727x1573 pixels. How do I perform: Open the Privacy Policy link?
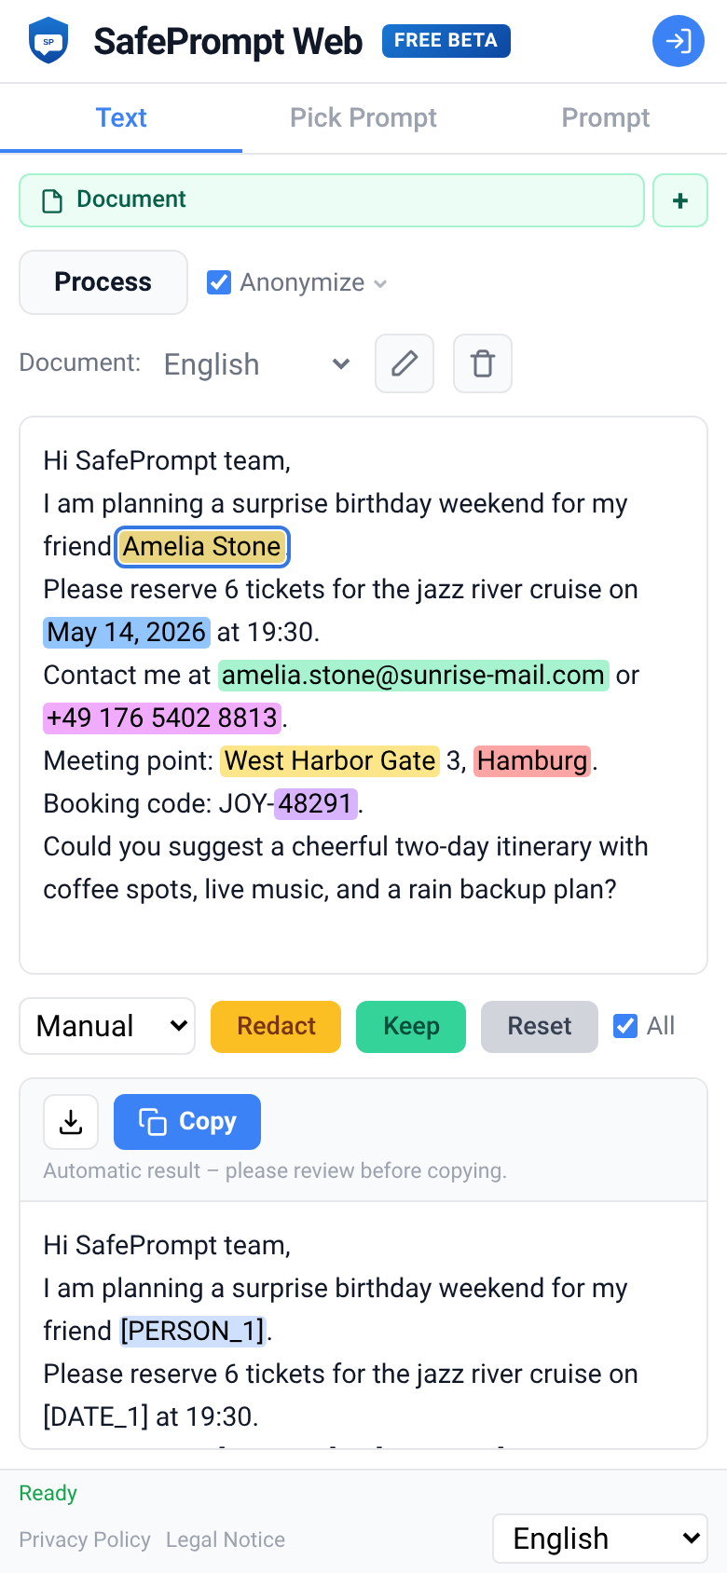(84, 1539)
